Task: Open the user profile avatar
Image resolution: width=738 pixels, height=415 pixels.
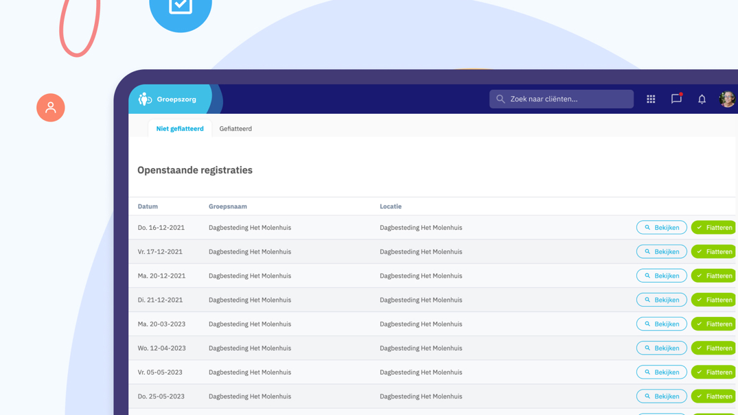Action: click(x=728, y=99)
